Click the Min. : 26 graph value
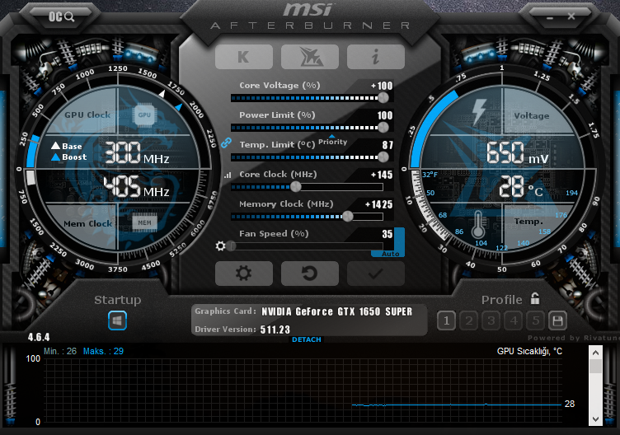Image resolution: width=620 pixels, height=435 pixels. point(60,351)
